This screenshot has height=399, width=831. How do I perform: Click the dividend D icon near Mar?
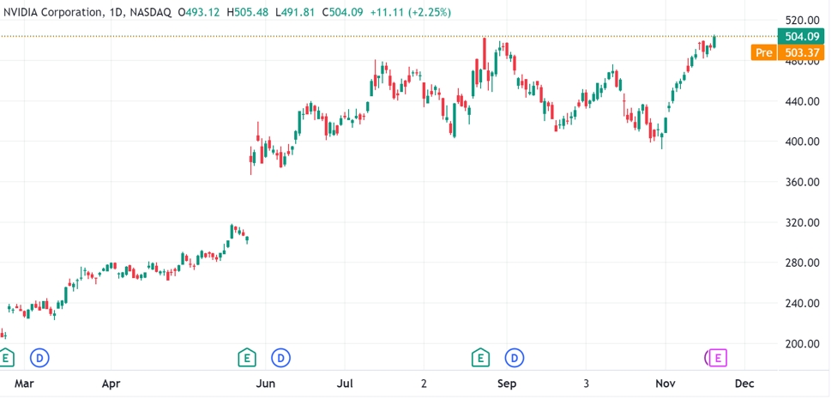pos(39,358)
